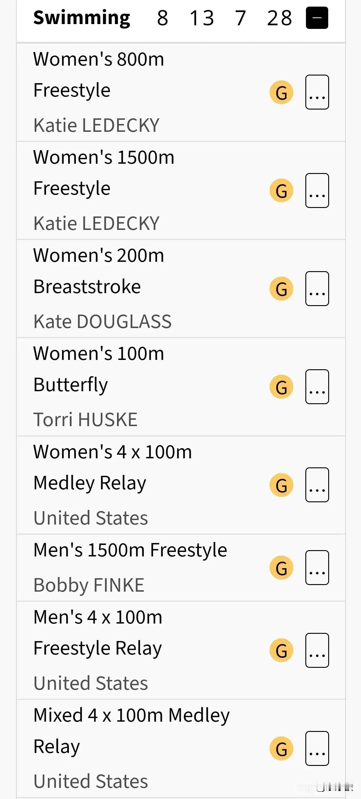Click Torri HUSKE athlete name
361x799 pixels.
click(85, 419)
